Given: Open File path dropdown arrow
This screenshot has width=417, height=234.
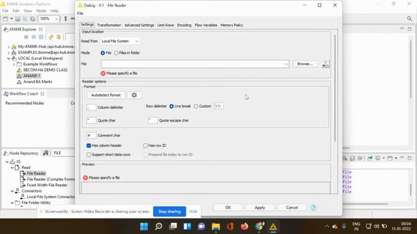Looking at the screenshot, I should point(286,64).
